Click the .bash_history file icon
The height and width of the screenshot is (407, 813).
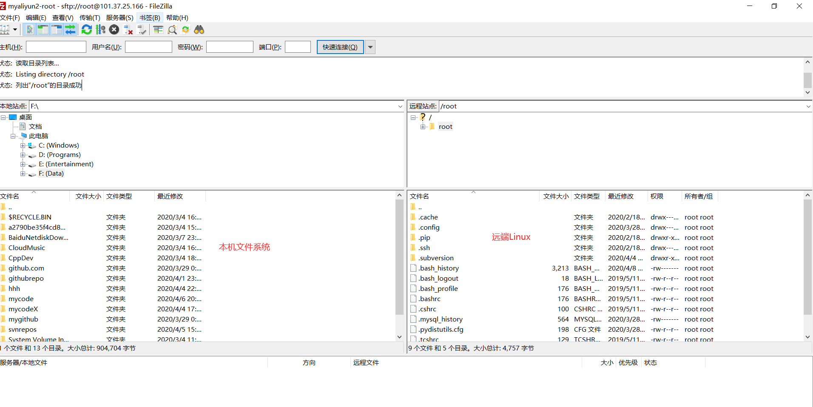413,268
